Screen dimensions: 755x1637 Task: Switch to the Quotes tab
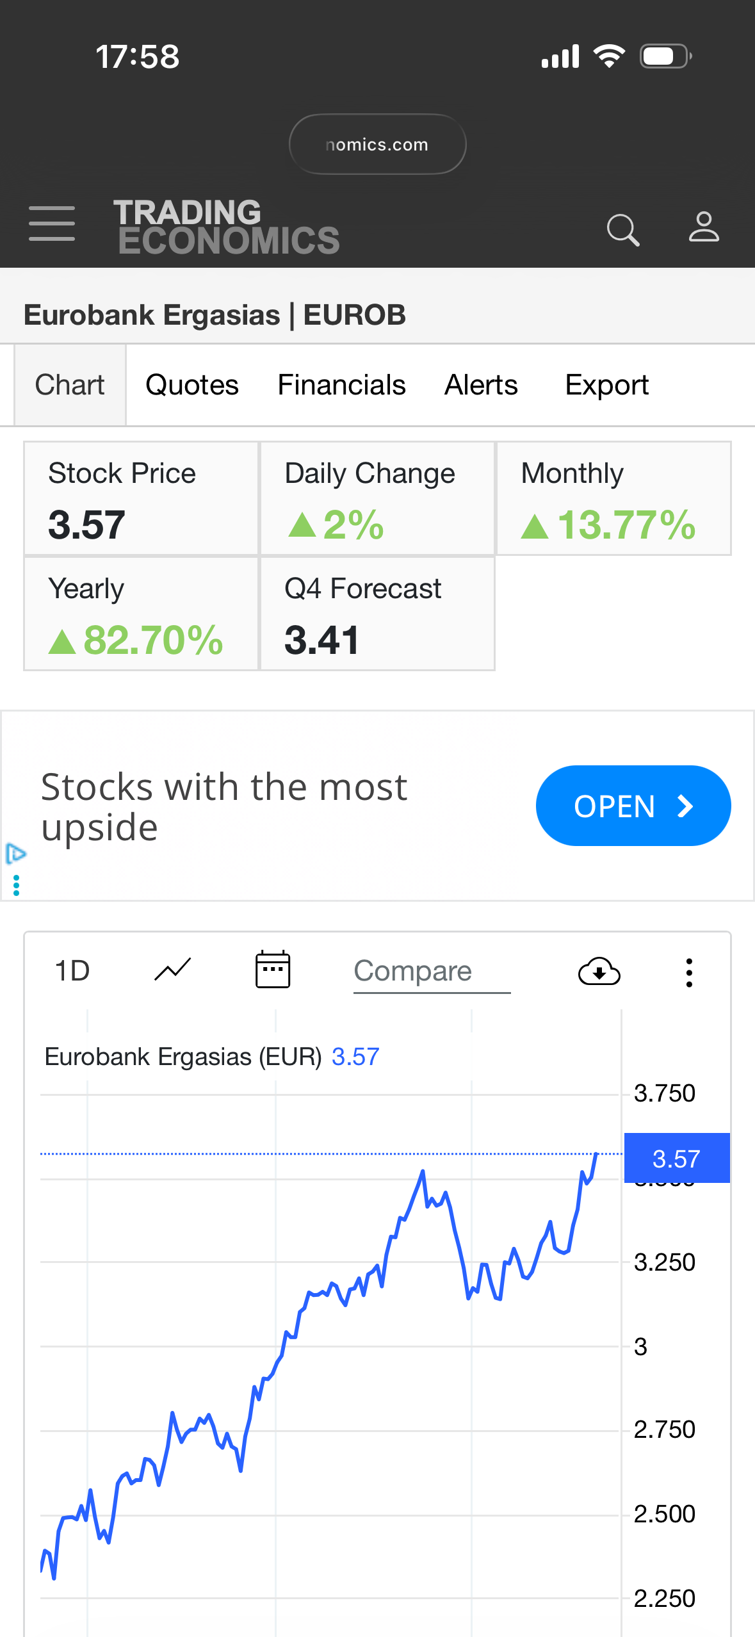(192, 385)
